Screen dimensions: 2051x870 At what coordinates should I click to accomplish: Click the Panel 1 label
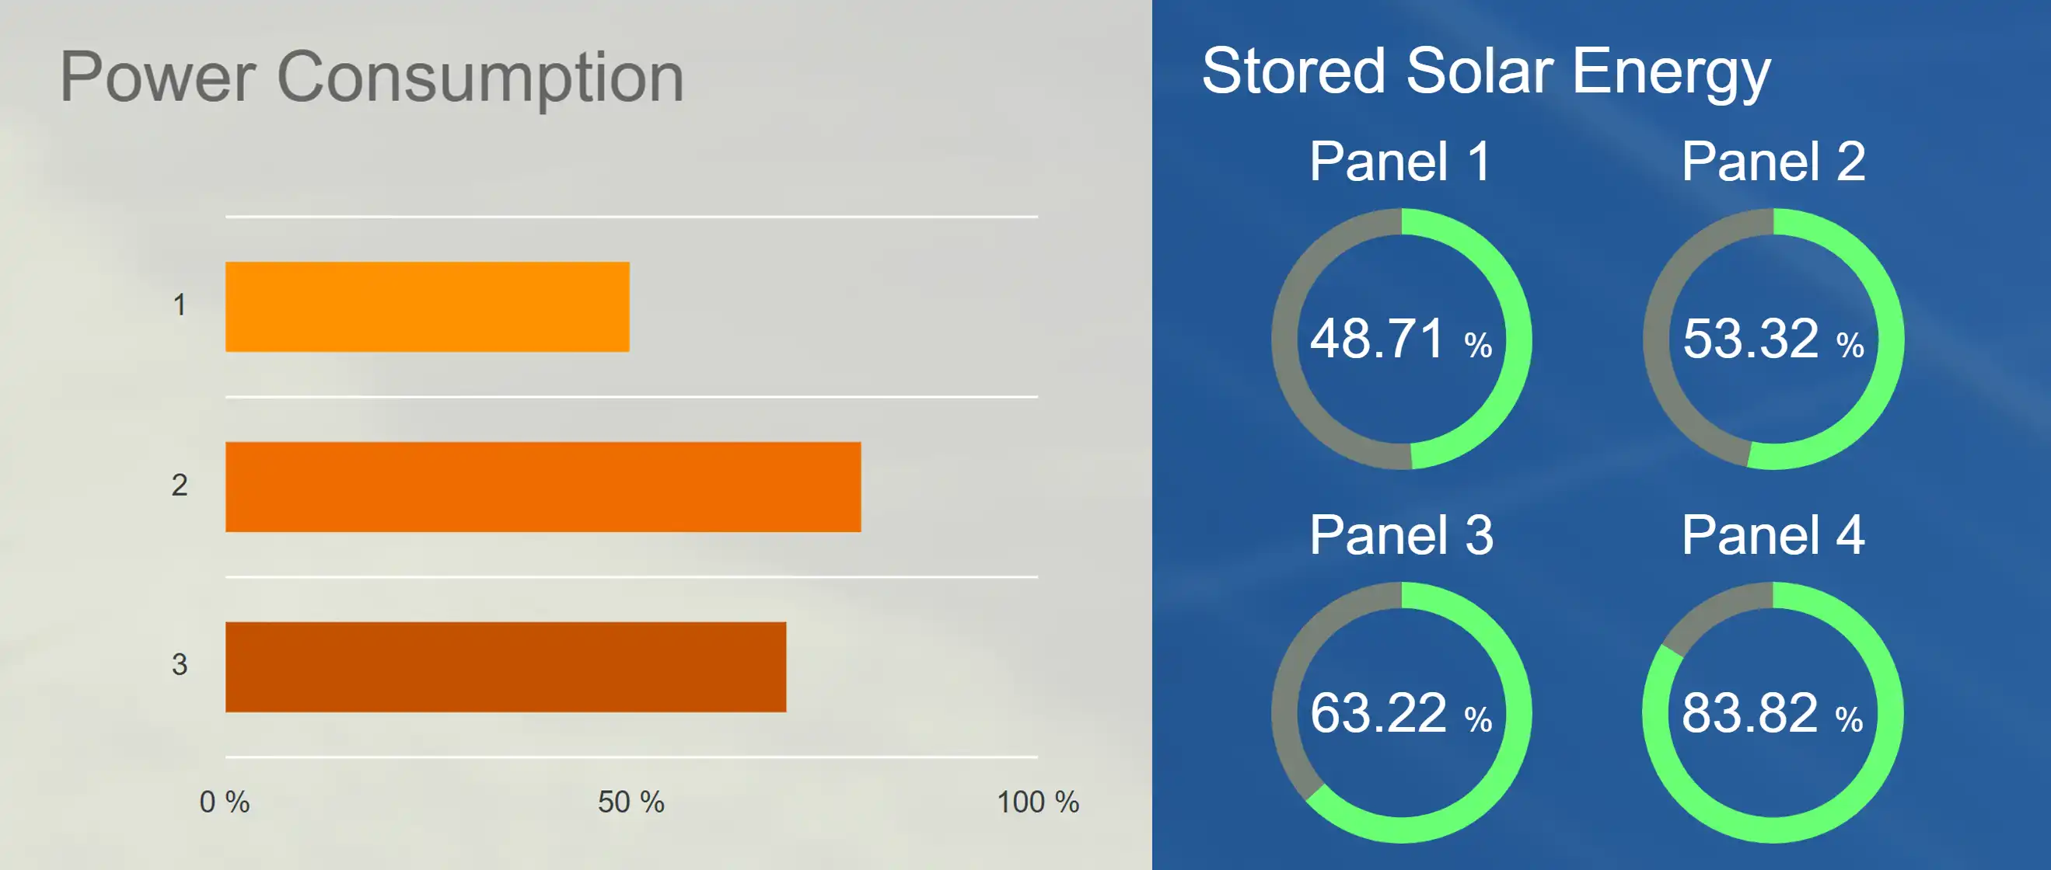[x=1399, y=162]
